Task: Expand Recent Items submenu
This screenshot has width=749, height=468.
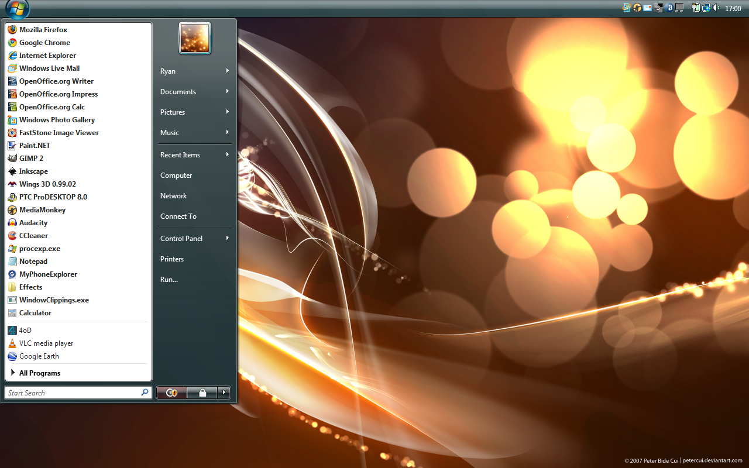Action: [195, 155]
